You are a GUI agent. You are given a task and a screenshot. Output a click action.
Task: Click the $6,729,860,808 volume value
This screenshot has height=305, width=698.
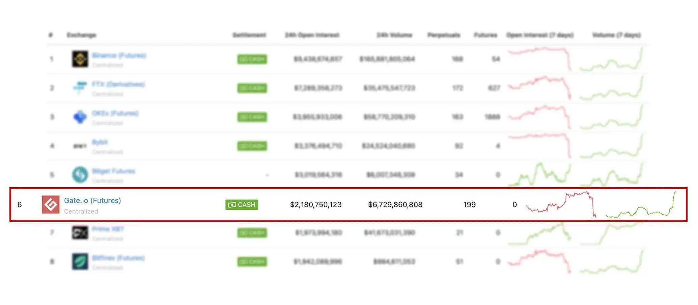[x=395, y=205]
